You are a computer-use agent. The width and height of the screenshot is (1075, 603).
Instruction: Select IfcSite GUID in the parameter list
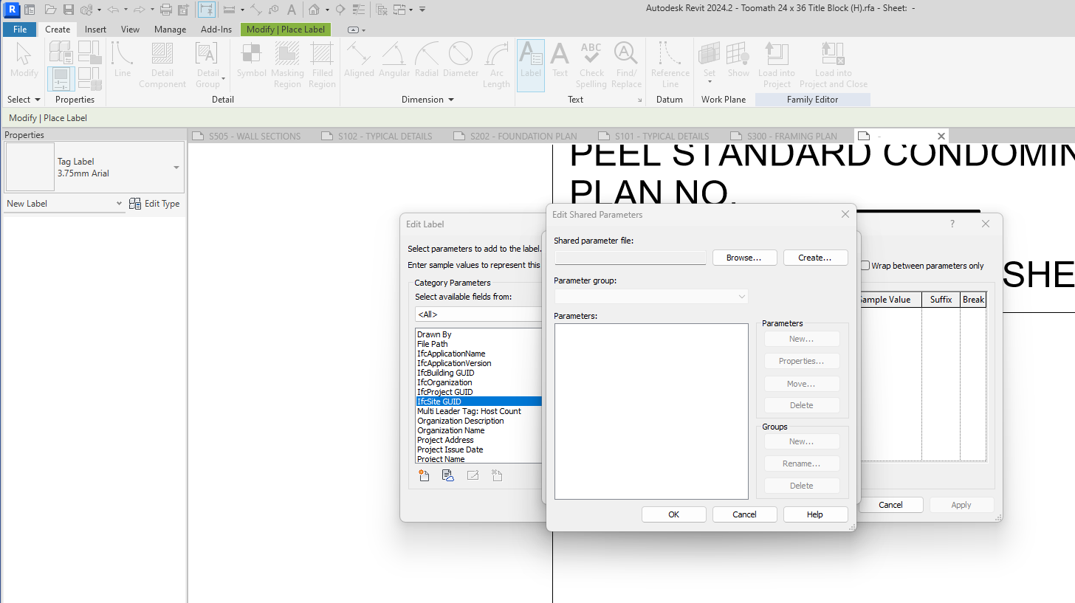pyautogui.click(x=478, y=402)
